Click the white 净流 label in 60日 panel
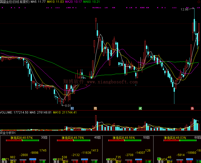Image resolution: width=201 pixels, height=163 pixels. pos(161,162)
